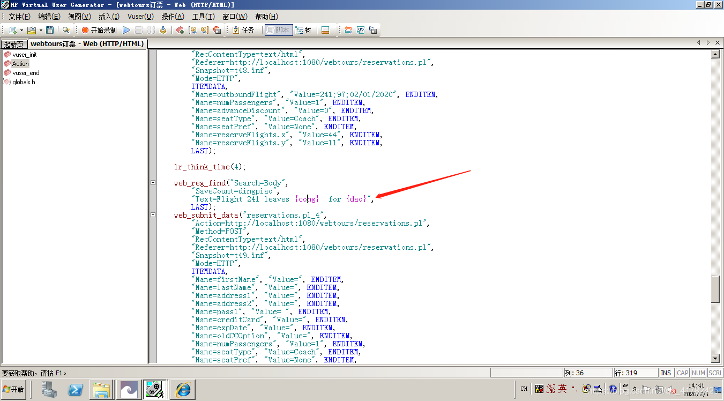Open the 窗口(W) menu
The width and height of the screenshot is (724, 401).
pos(235,17)
